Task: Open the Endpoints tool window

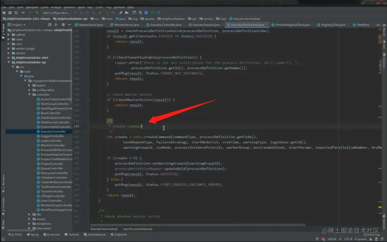Action: tap(119, 234)
